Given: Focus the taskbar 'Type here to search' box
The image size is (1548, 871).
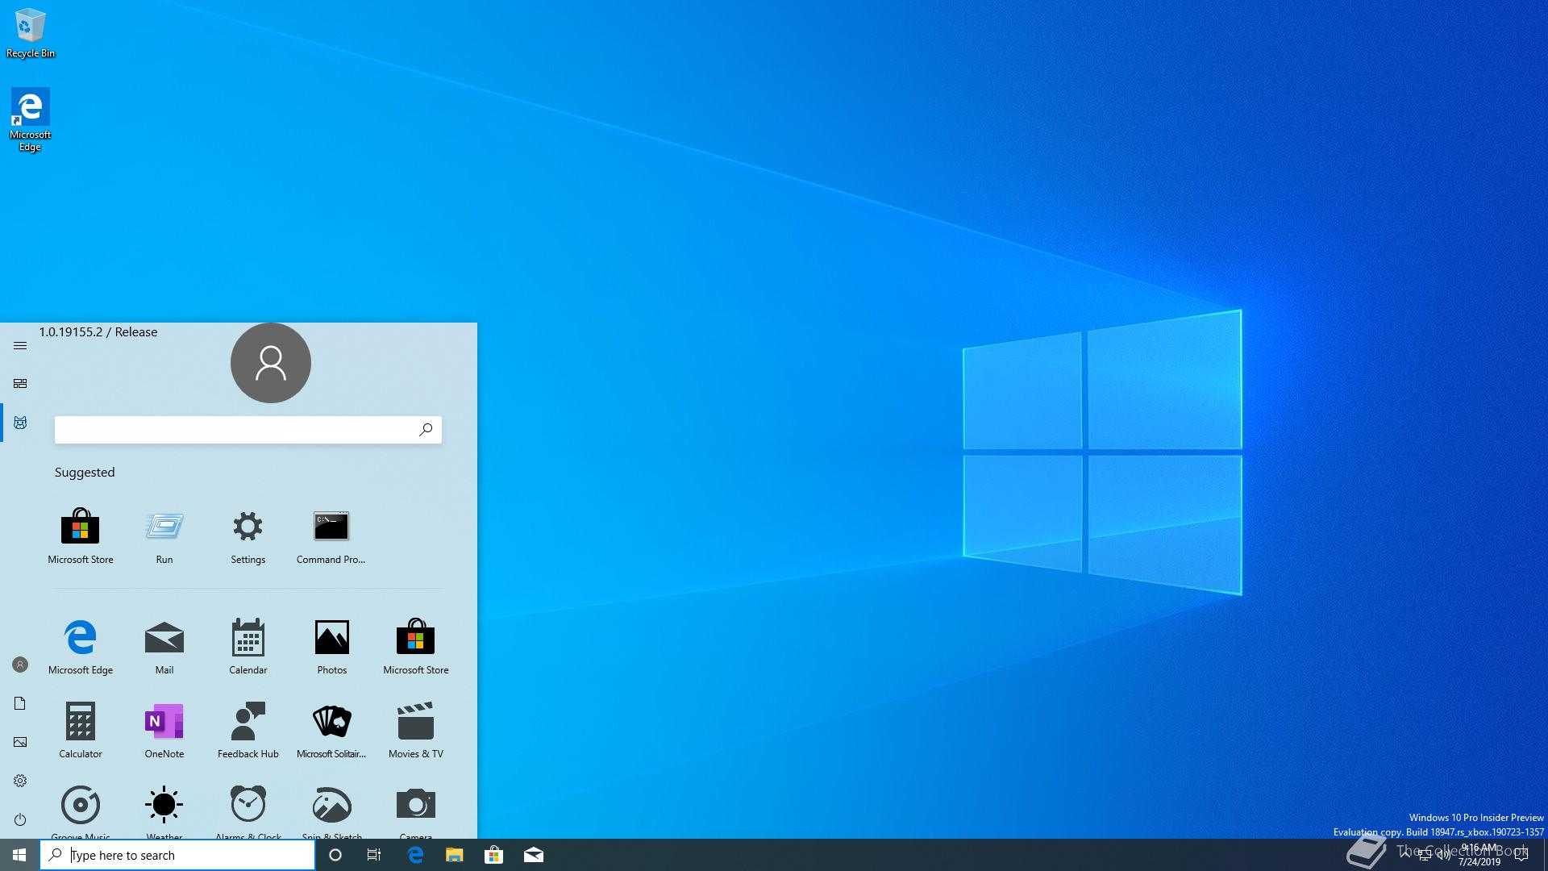Looking at the screenshot, I should click(x=177, y=855).
